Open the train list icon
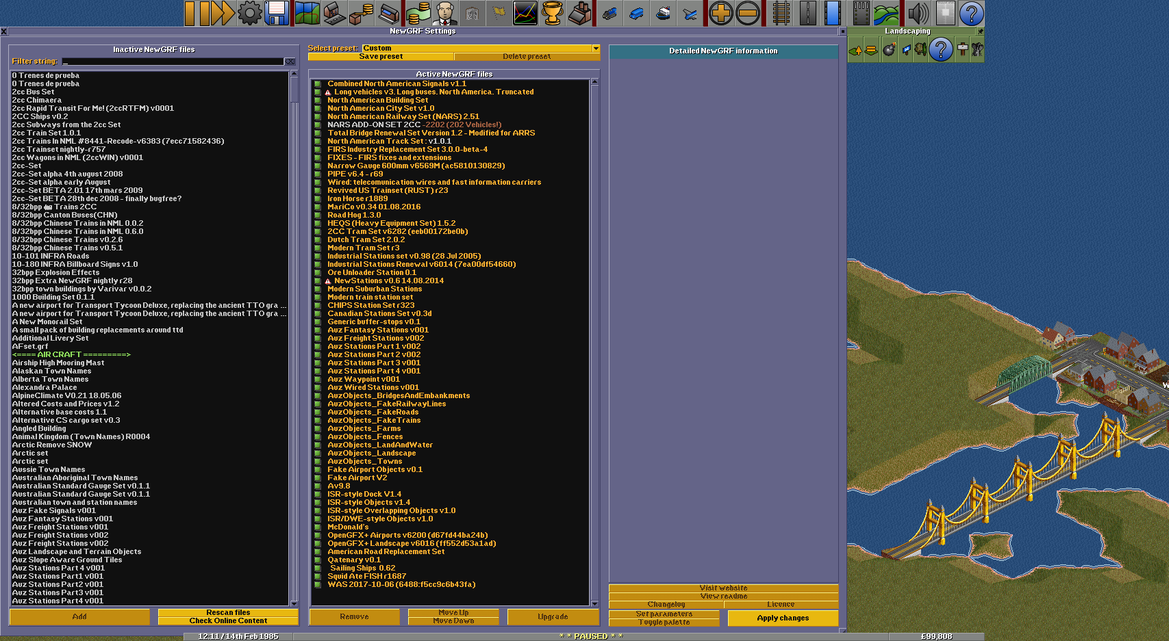 (609, 13)
